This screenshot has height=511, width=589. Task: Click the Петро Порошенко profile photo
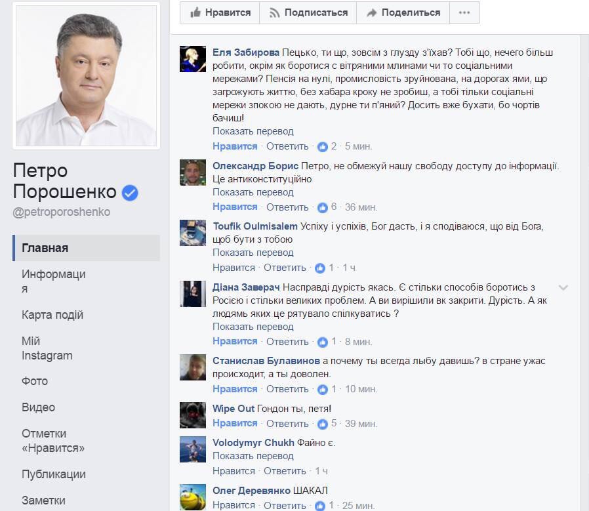point(87,75)
